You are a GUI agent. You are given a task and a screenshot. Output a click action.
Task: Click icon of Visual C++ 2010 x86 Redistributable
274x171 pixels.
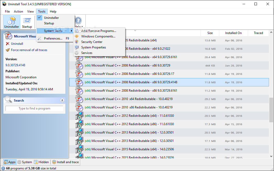[79, 107]
